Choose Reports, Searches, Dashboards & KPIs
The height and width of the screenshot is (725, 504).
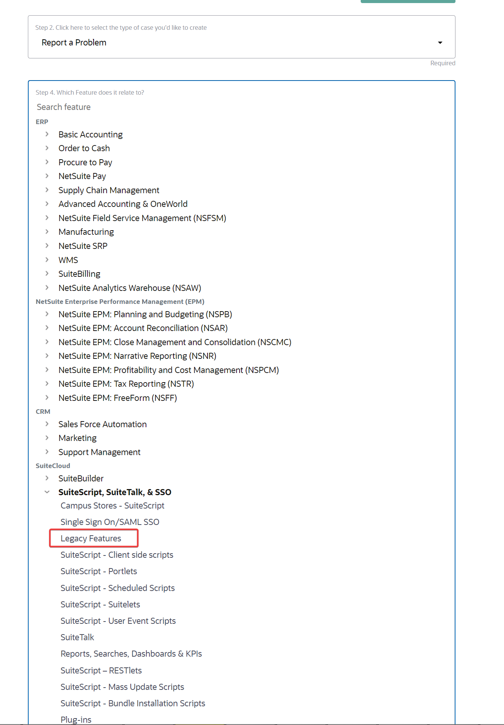[x=131, y=654]
